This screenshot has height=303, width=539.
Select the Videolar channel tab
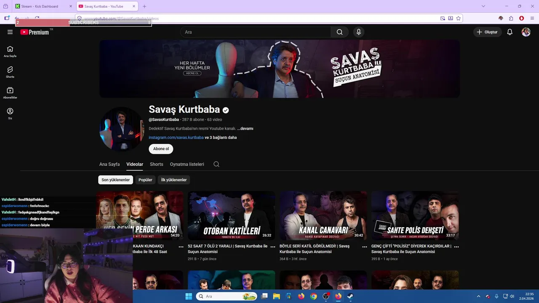pyautogui.click(x=135, y=164)
